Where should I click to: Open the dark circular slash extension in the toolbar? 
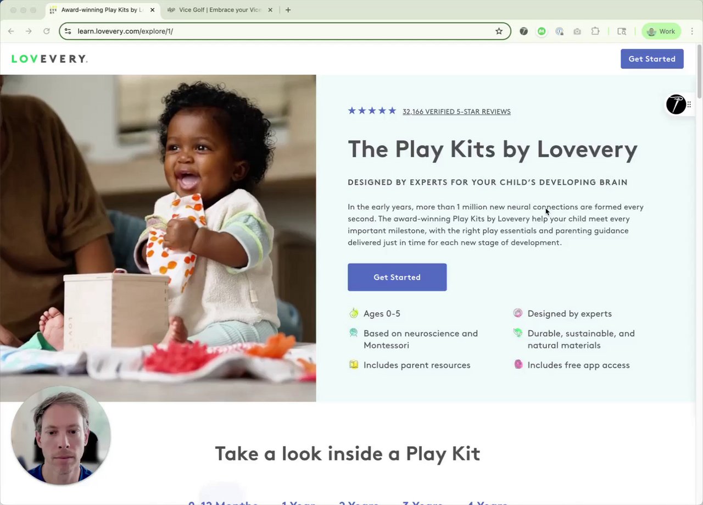click(524, 31)
